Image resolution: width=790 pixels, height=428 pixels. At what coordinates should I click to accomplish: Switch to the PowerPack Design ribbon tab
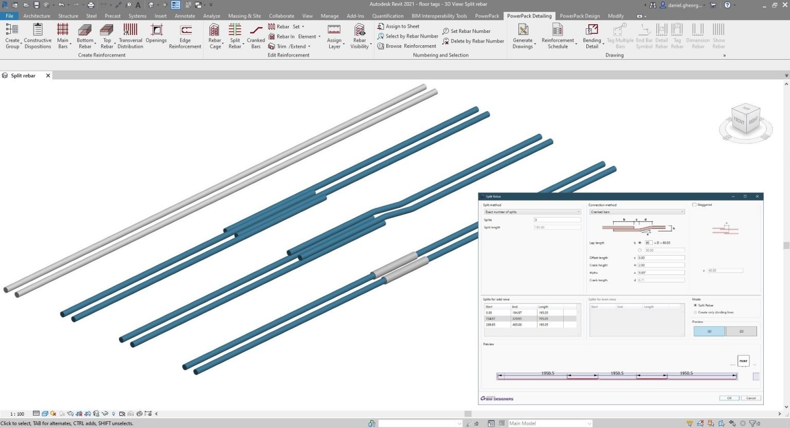579,15
